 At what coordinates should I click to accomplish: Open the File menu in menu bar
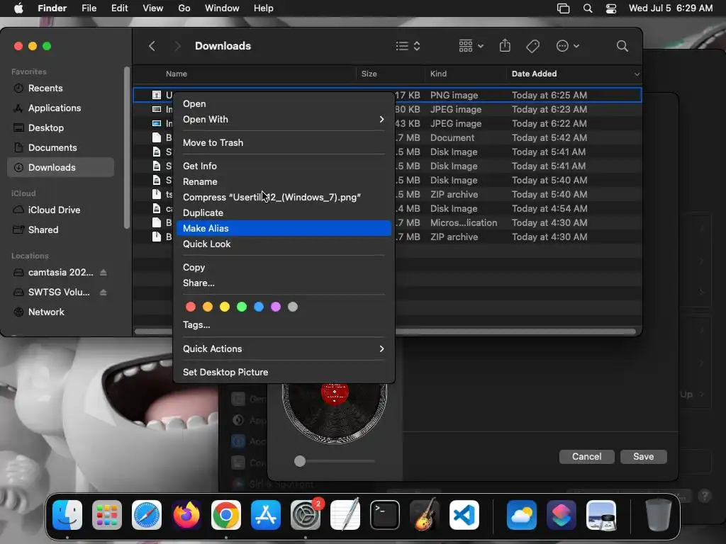[x=89, y=8]
